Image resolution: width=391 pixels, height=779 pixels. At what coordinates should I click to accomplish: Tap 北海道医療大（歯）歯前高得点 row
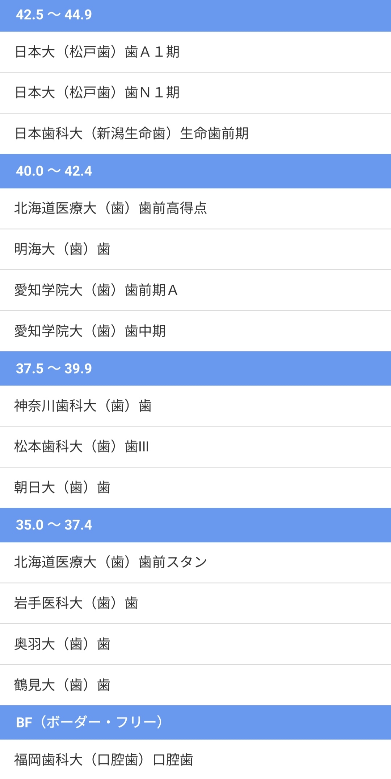[x=110, y=208]
